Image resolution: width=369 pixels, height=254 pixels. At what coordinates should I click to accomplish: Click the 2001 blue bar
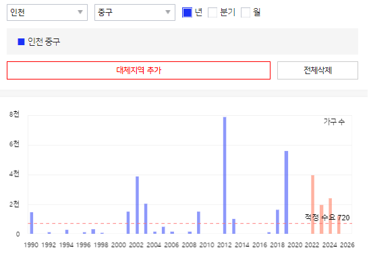click(x=128, y=223)
